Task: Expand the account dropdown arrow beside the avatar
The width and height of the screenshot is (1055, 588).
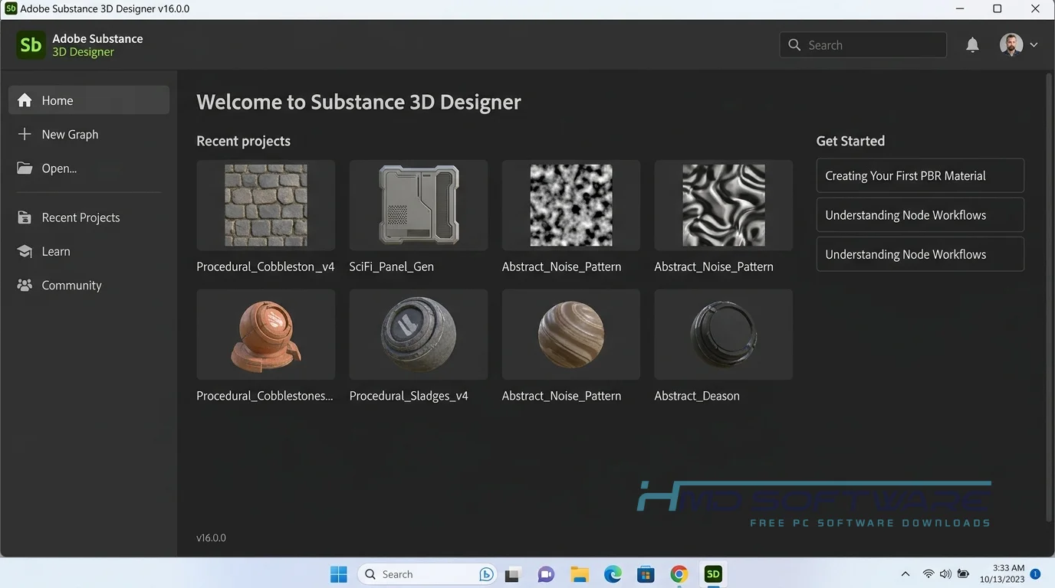Action: (1034, 45)
